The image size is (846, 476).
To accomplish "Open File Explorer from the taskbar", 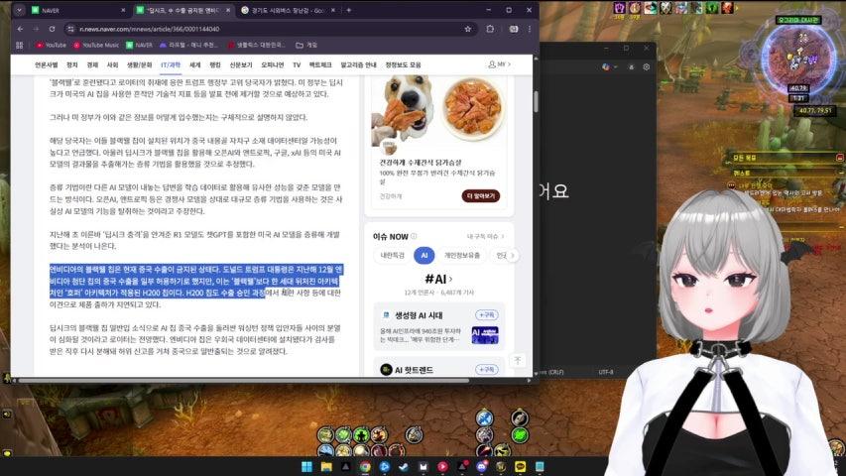I will [326, 466].
